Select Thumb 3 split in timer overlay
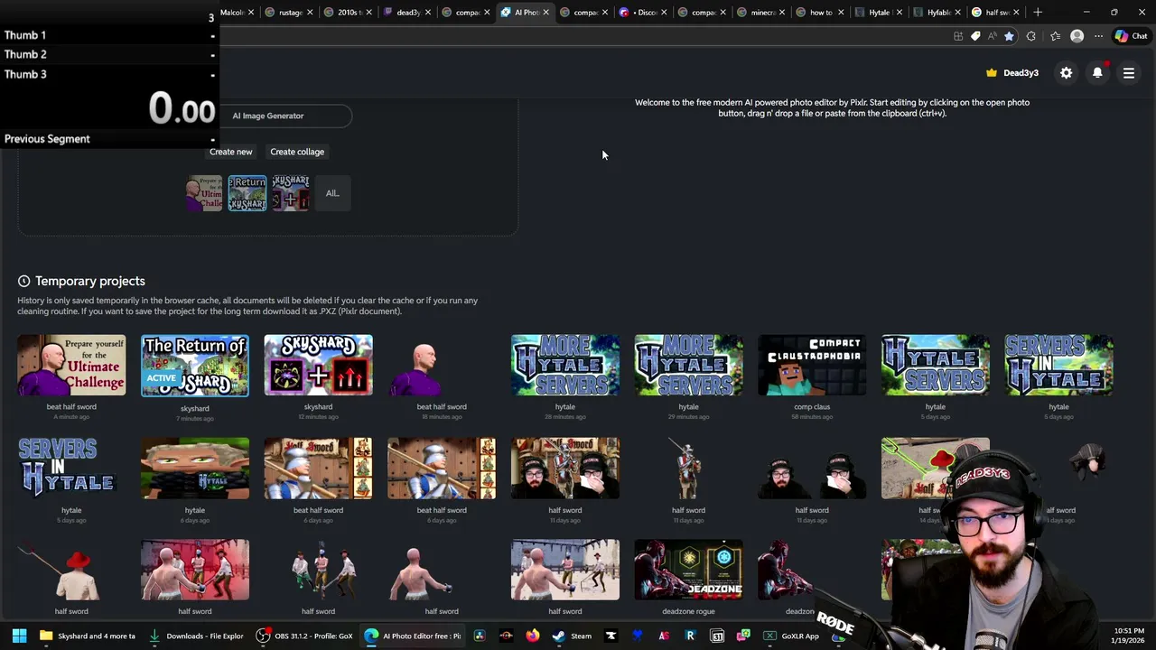Viewport: 1156px width, 650px height. (x=109, y=74)
